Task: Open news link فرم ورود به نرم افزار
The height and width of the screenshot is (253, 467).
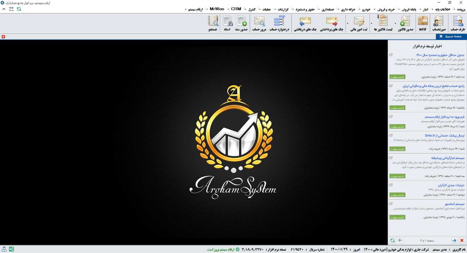Action: pos(444,117)
